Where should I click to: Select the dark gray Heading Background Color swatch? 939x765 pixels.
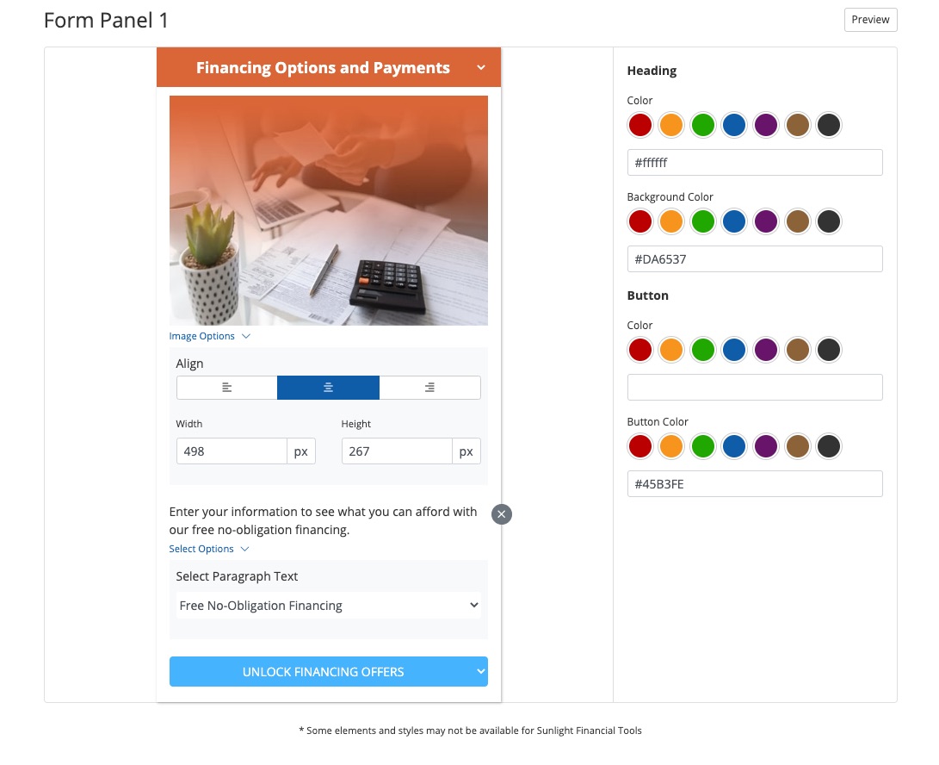(x=828, y=221)
